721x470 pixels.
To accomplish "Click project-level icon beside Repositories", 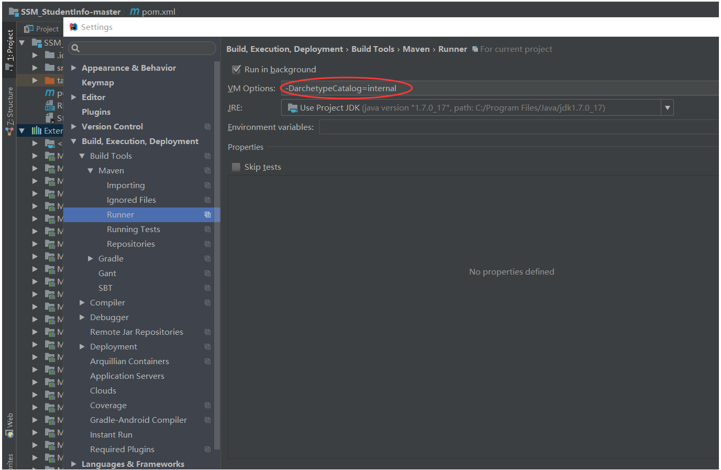I will pos(207,244).
